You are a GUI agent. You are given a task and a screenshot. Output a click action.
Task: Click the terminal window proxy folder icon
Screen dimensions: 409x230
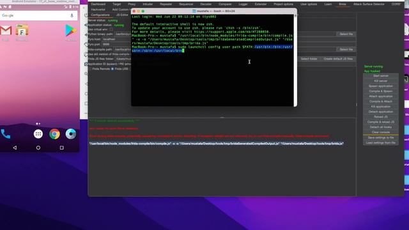click(x=194, y=11)
